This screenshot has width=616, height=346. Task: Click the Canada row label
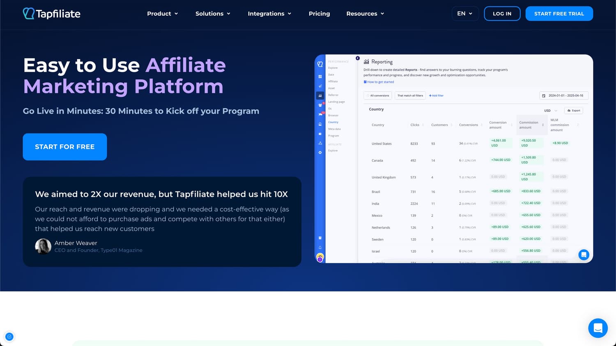pos(377,161)
